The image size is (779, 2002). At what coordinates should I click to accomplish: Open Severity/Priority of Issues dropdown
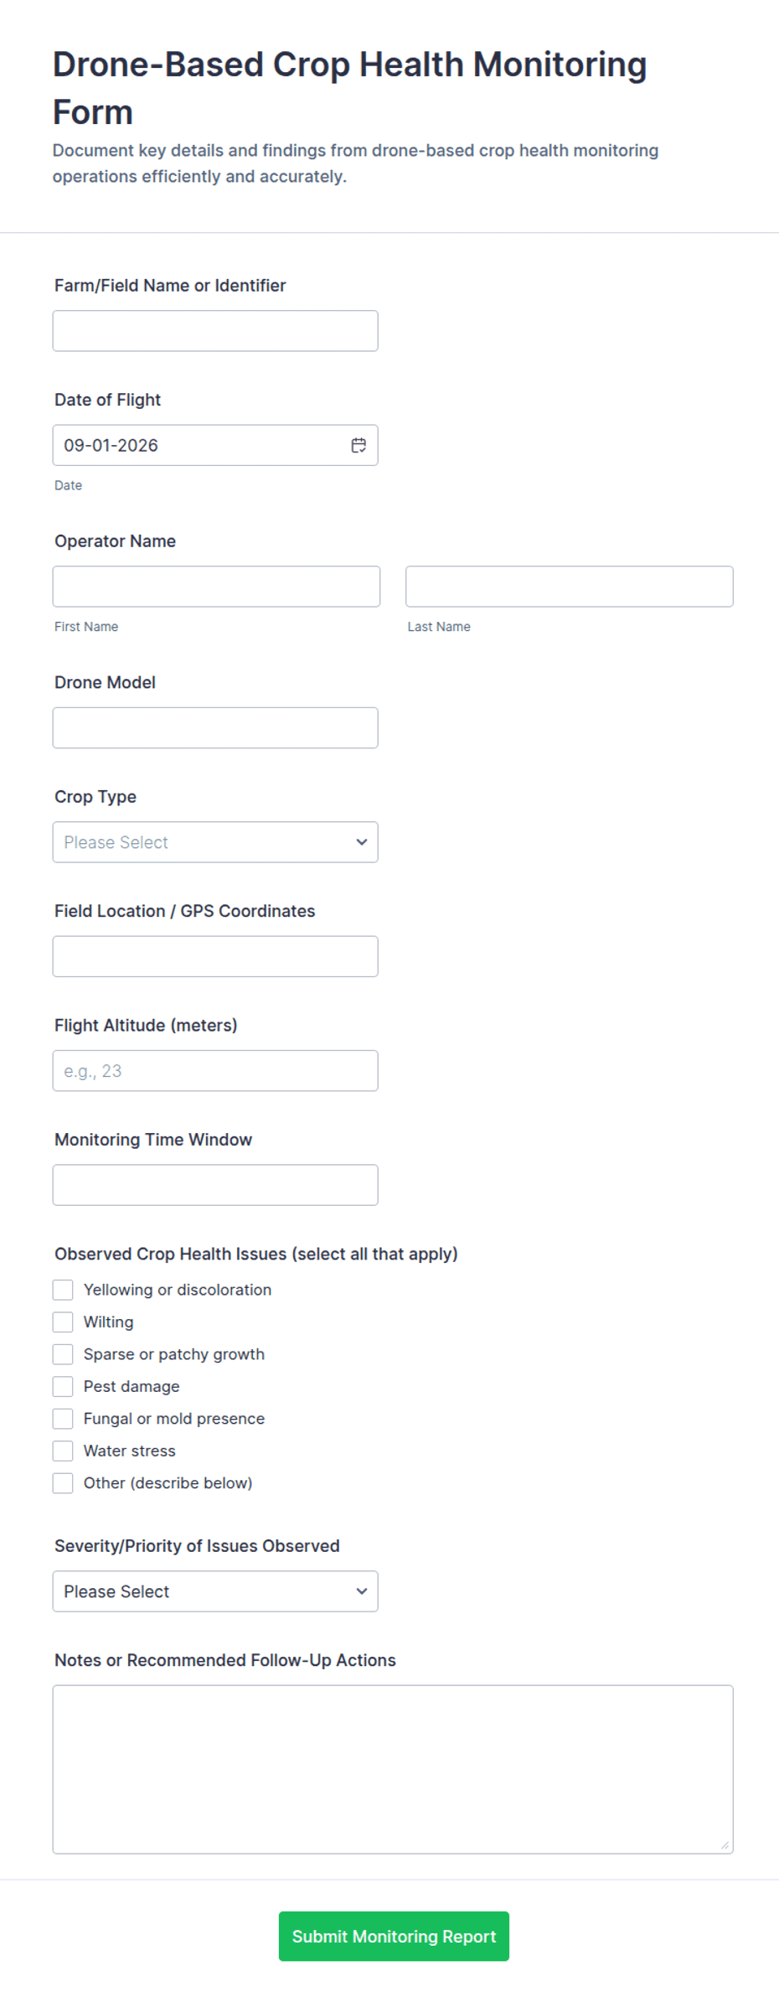[215, 1591]
